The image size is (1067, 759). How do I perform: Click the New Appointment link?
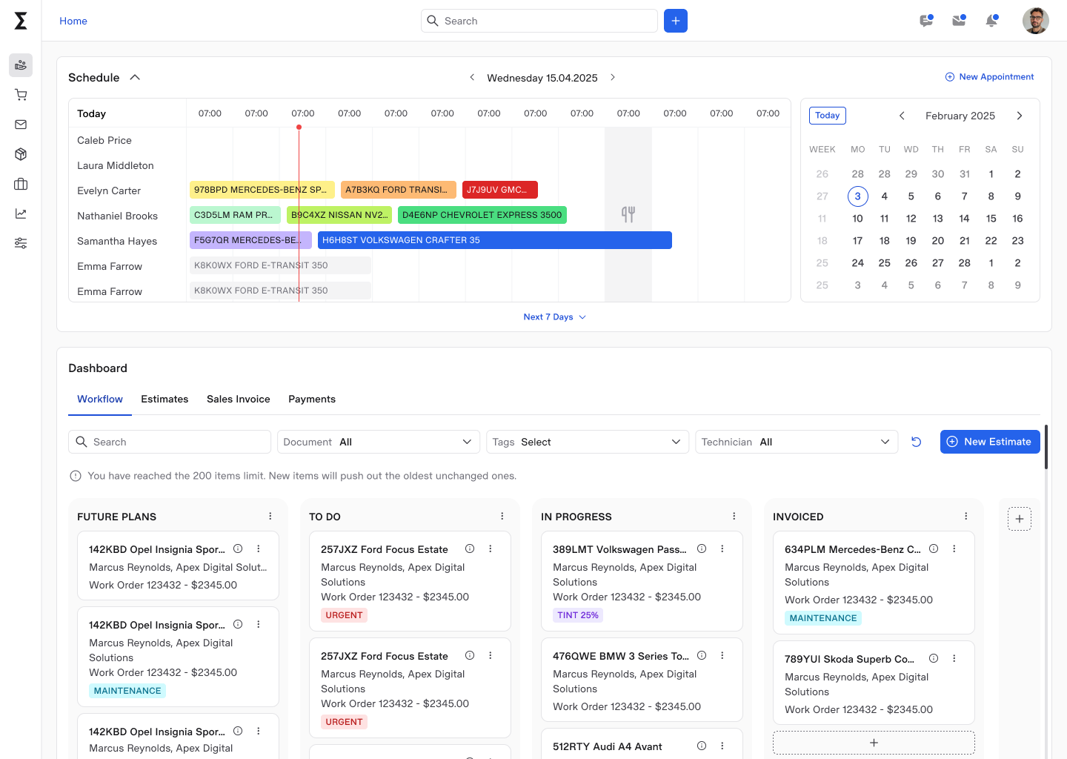coord(989,77)
